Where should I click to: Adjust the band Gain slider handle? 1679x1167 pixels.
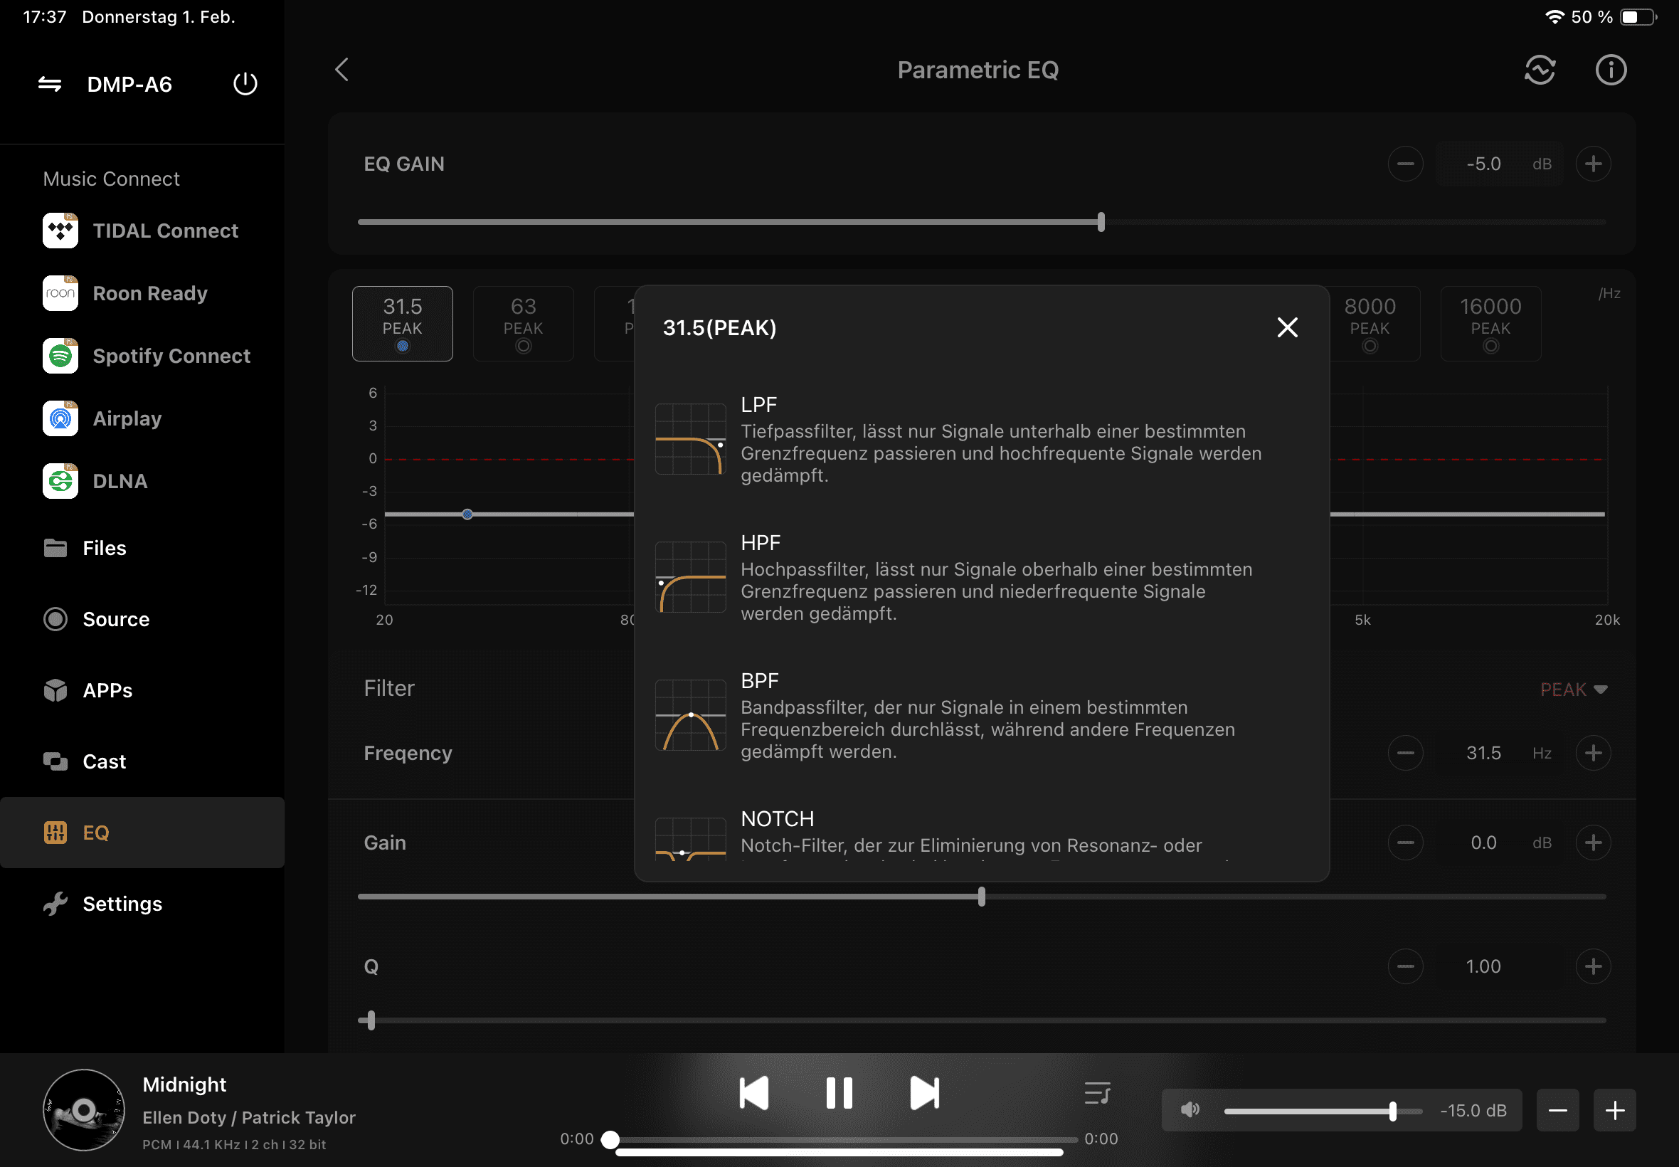click(981, 897)
